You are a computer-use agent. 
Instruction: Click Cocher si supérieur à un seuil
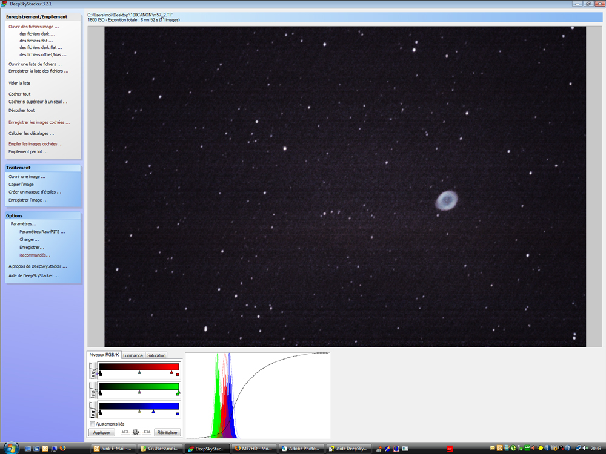point(38,102)
